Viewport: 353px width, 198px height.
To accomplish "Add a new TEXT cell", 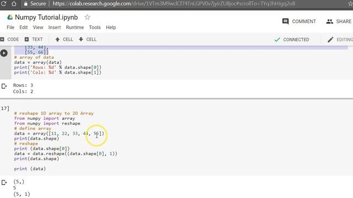I will pos(34,39).
